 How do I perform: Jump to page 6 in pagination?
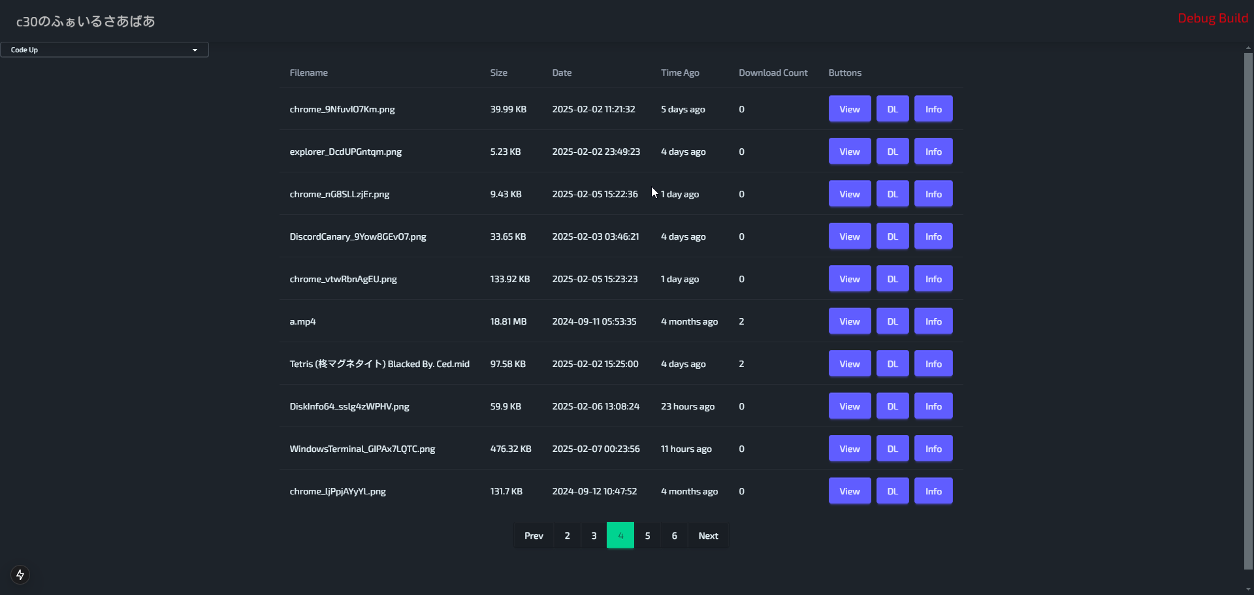click(x=674, y=536)
